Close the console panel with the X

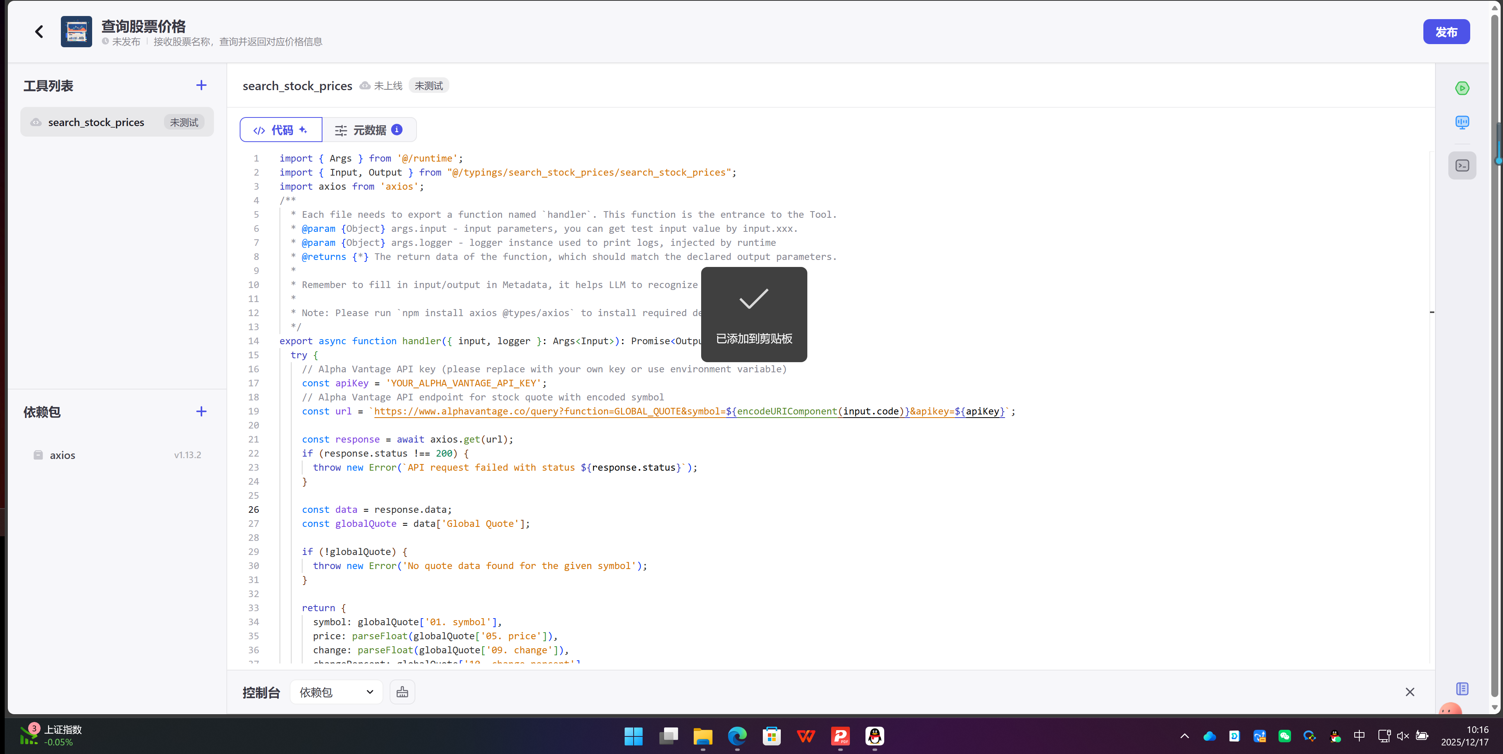tap(1410, 692)
